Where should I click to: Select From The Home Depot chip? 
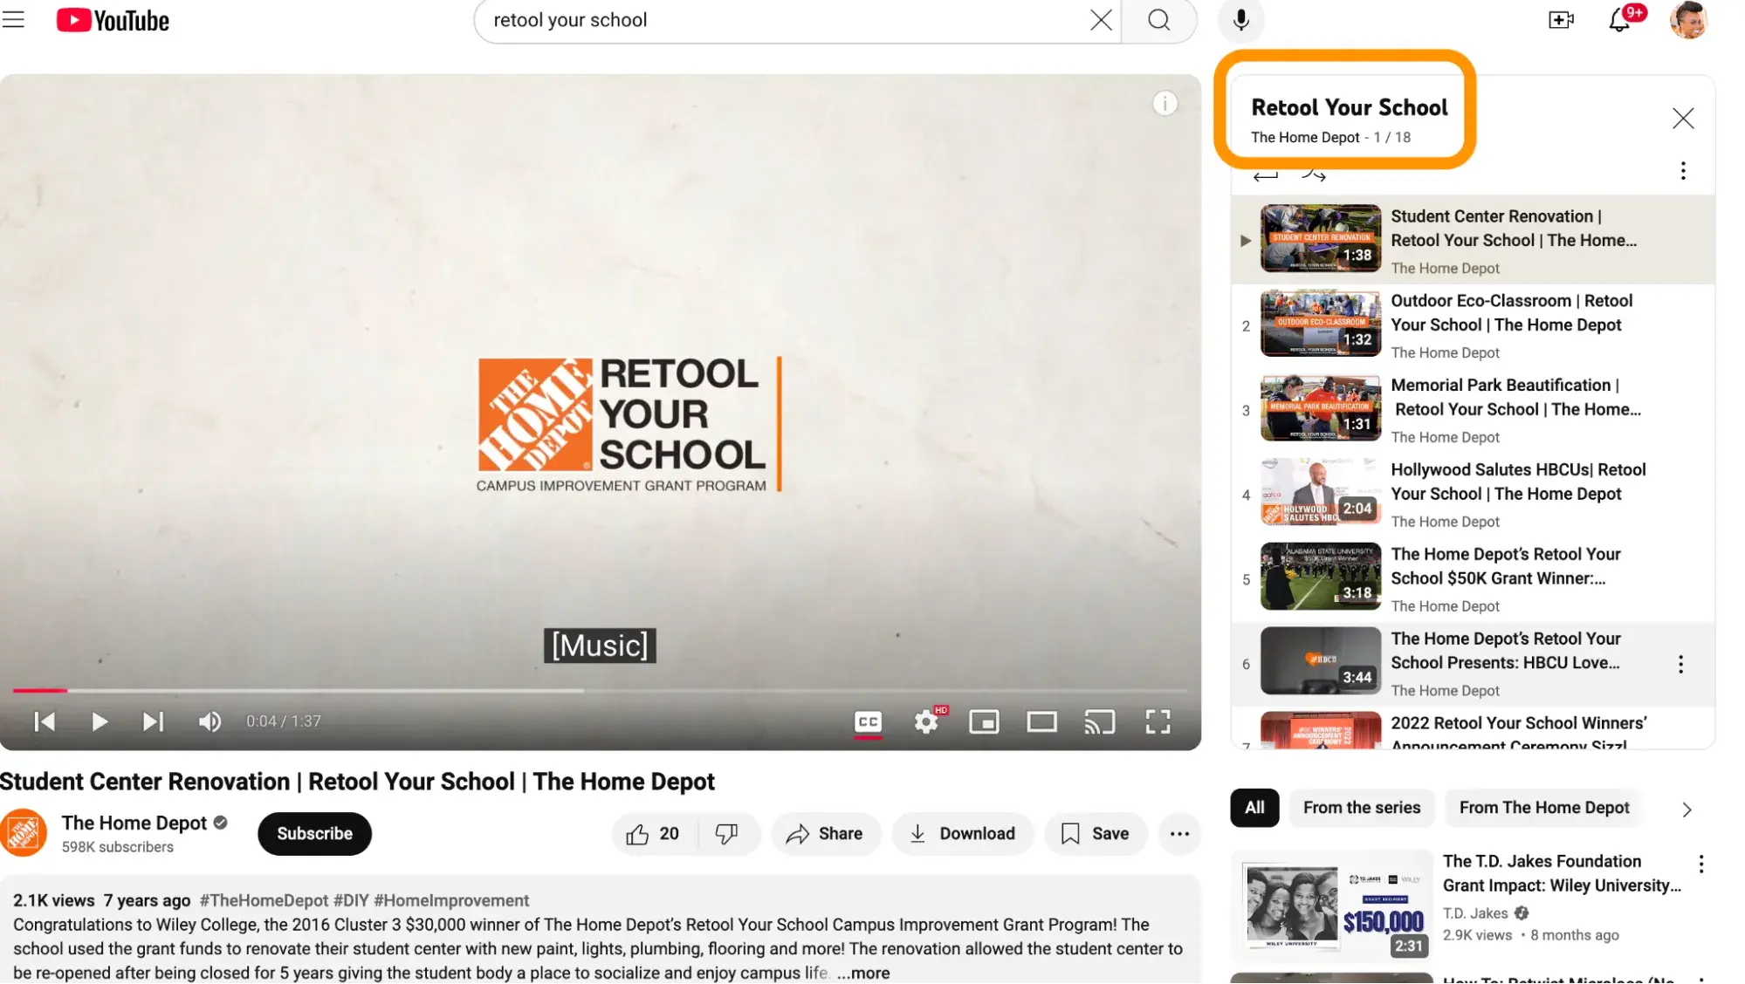click(1543, 808)
